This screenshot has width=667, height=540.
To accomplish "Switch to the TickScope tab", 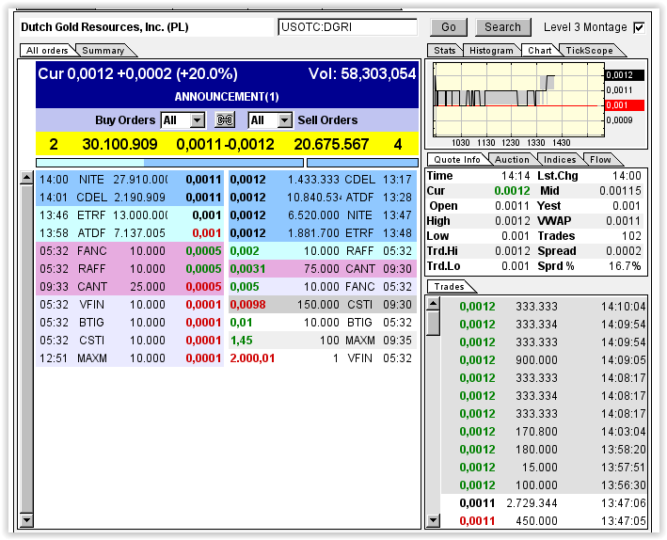I will 588,51.
